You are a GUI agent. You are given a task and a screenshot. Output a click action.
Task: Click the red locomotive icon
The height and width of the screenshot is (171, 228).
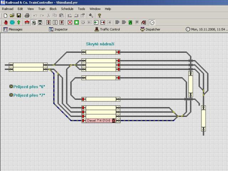(x=27, y=22)
